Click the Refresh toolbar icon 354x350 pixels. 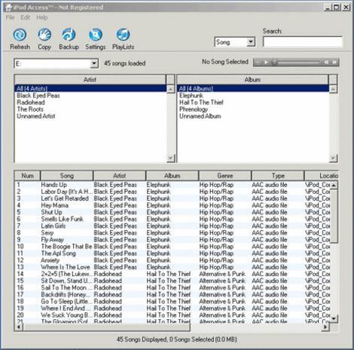[x=20, y=35]
